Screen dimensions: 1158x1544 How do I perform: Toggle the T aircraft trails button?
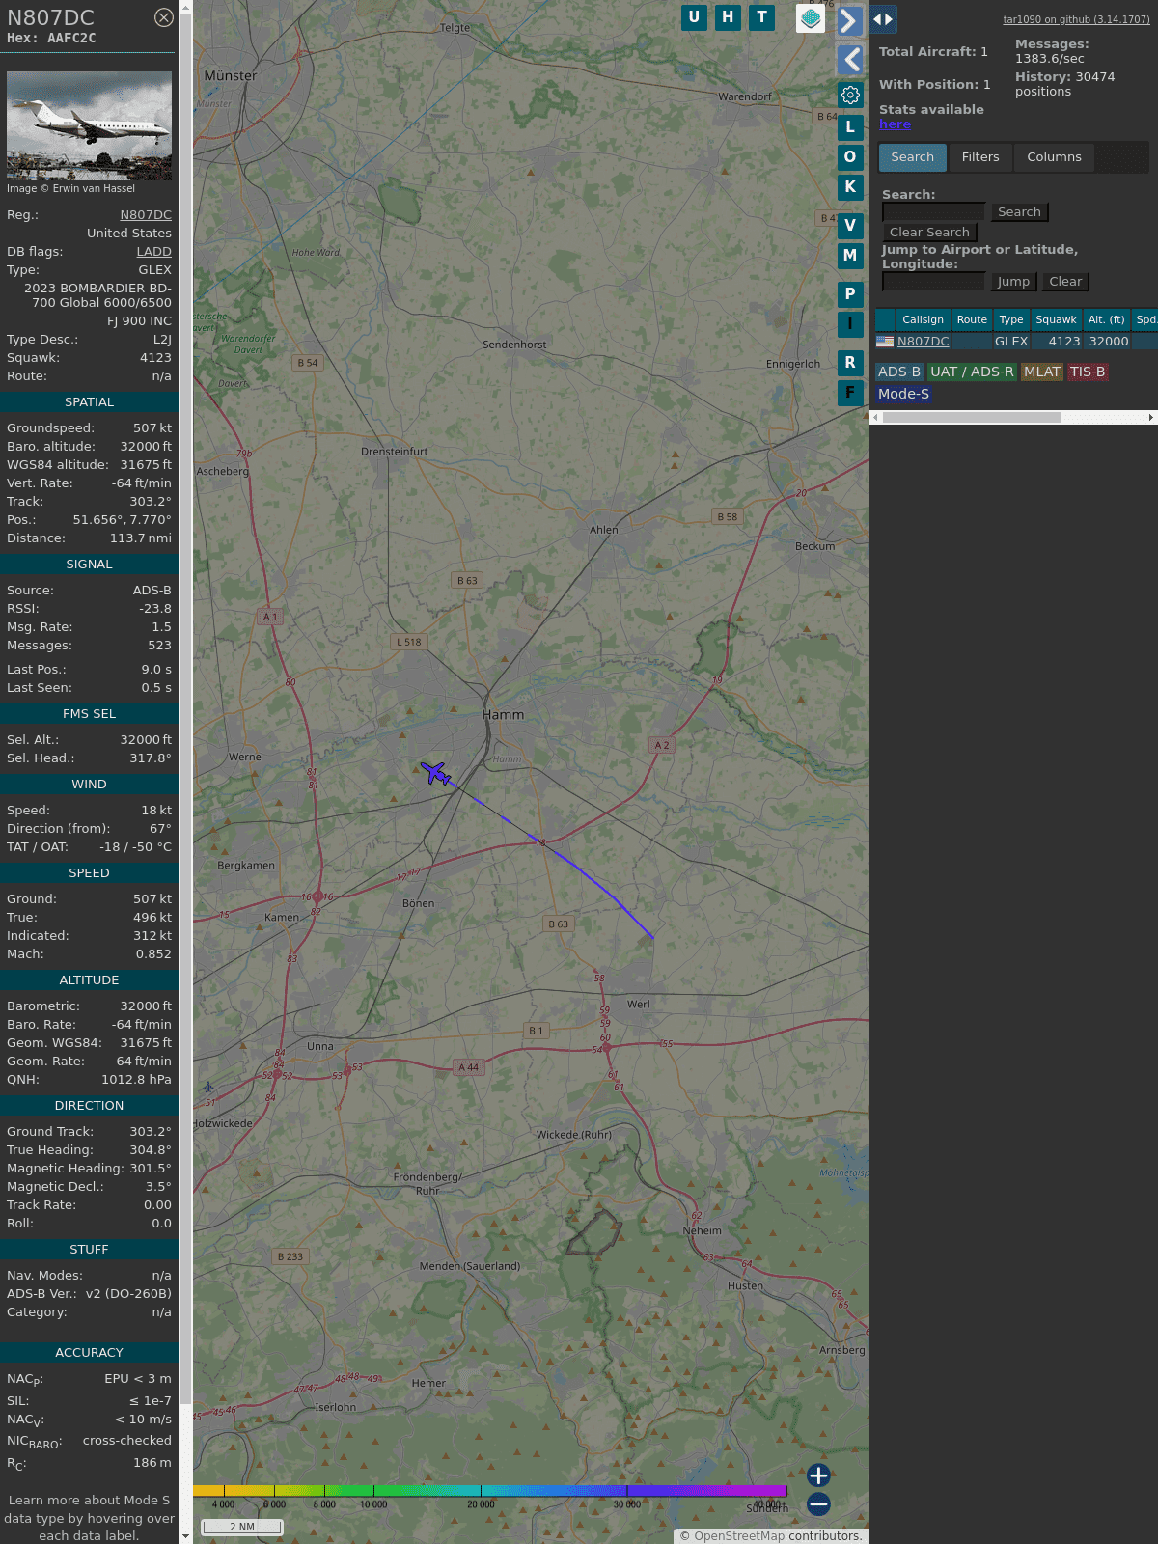click(762, 17)
